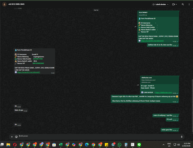Viewport: 193px width, 148px height.
Task: Click the Hari ini date chip
Action: tap(96, 10)
